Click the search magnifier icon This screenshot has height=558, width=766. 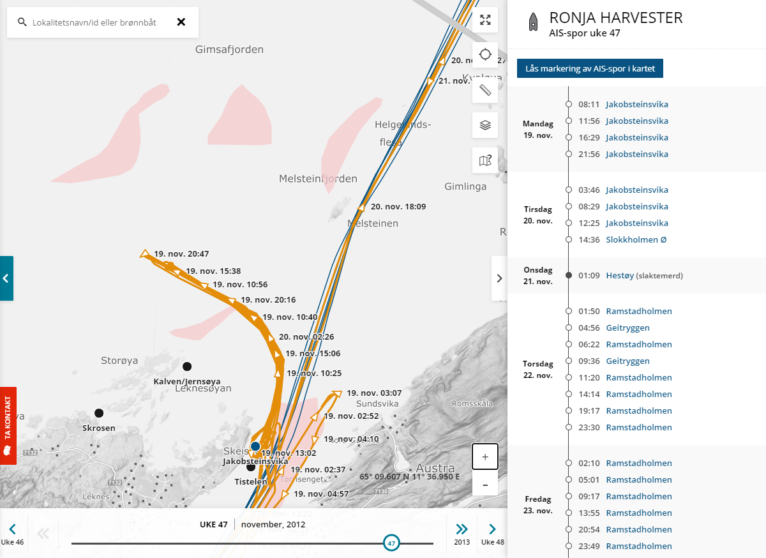(x=22, y=22)
